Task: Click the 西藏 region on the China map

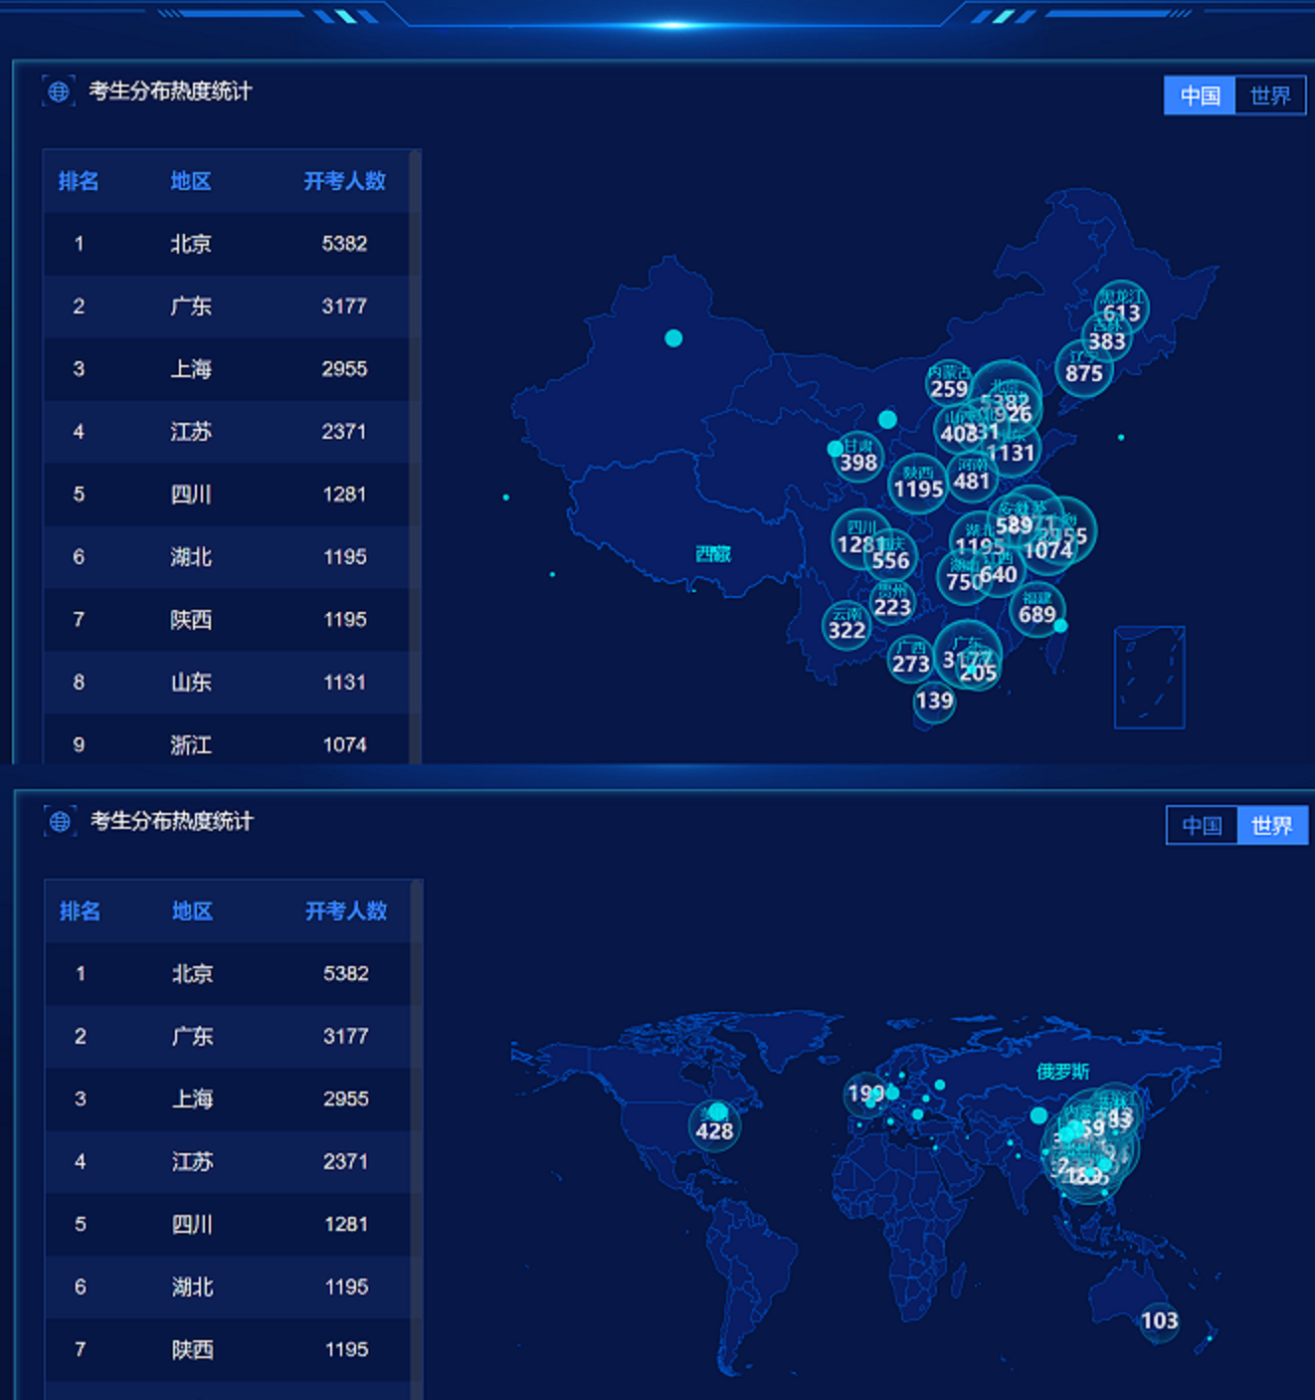Action: pyautogui.click(x=712, y=554)
